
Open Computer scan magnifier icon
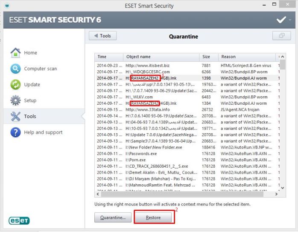[15, 69]
